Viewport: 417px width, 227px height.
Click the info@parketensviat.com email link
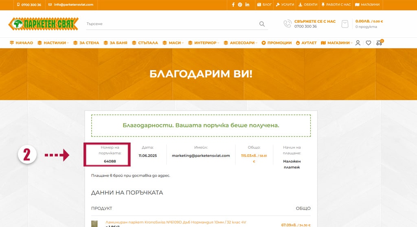pyautogui.click(x=71, y=4)
